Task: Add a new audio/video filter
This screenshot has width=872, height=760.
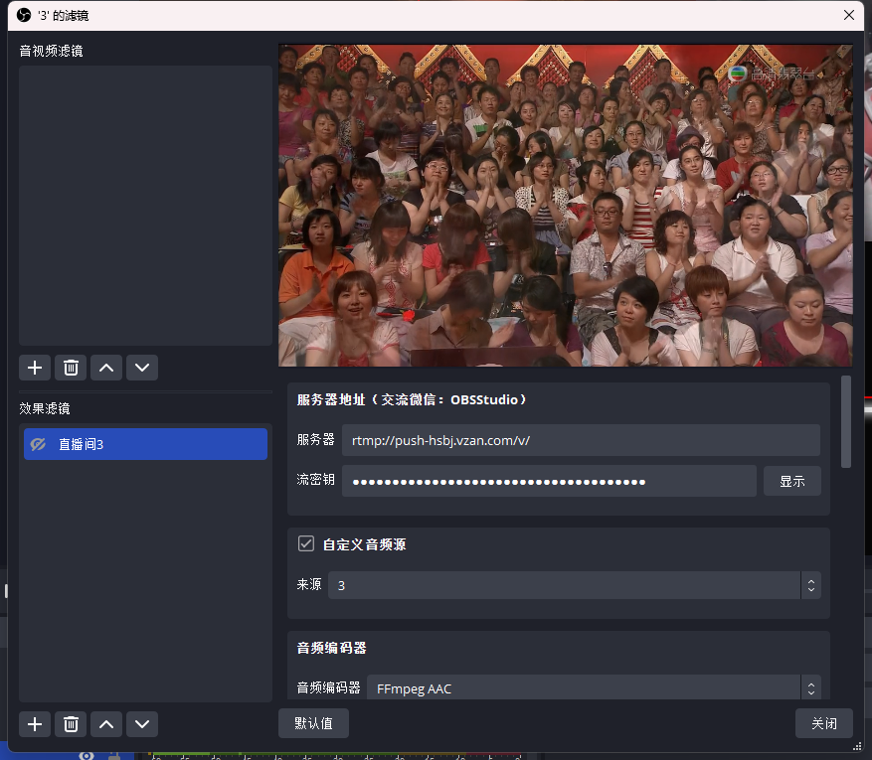Action: [35, 368]
